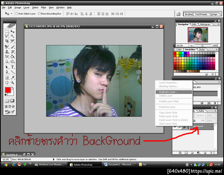
Task: Select the Blur tool
Action: 7,61
